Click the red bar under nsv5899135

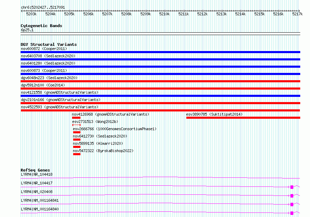point(77,147)
